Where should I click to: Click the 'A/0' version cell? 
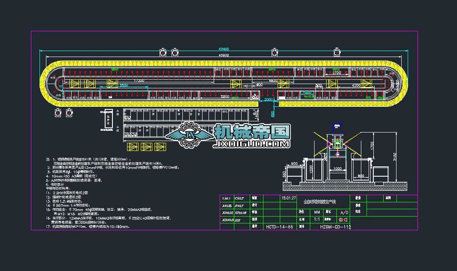[x=344, y=212]
